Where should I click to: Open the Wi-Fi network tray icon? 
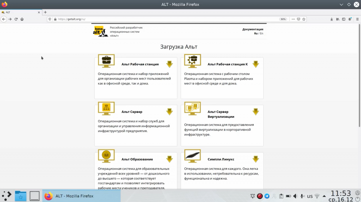click(317, 196)
